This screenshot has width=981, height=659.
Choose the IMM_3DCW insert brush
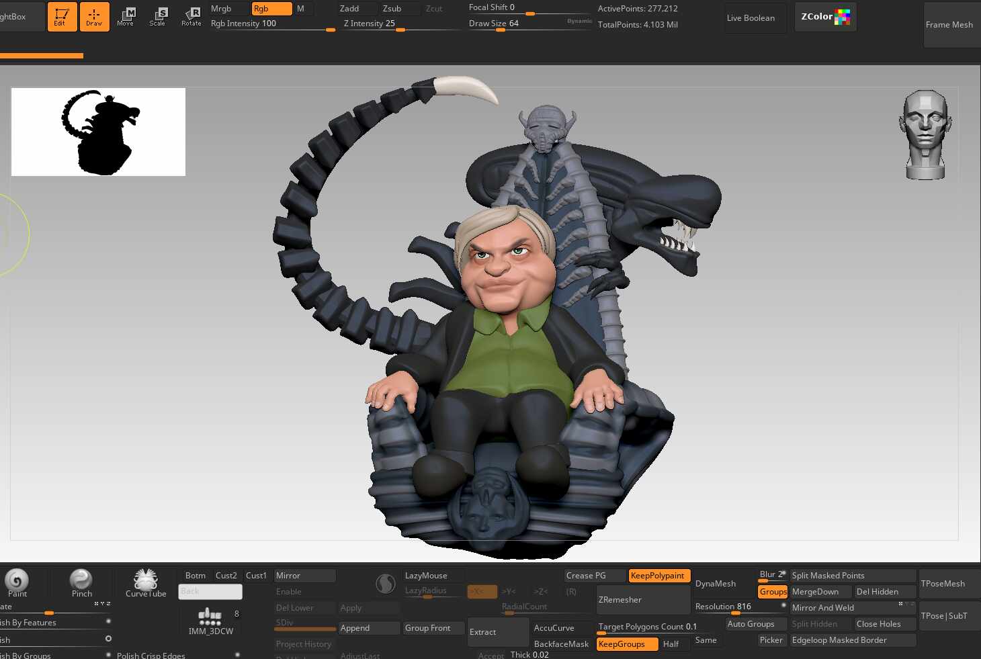pyautogui.click(x=210, y=621)
